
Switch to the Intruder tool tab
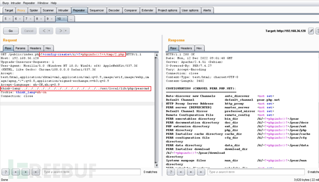63,10
